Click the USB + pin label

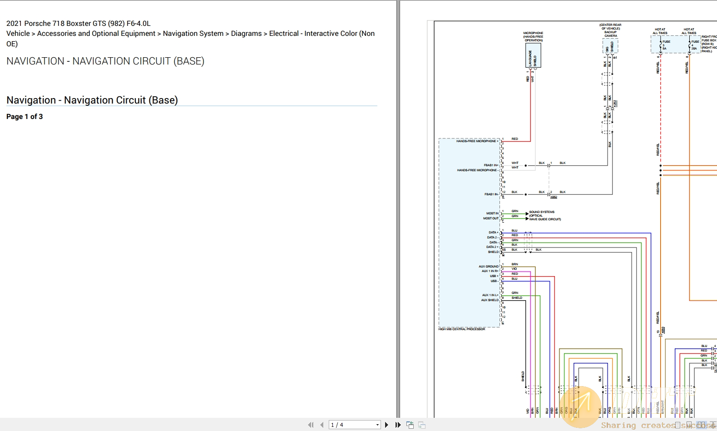click(x=494, y=276)
